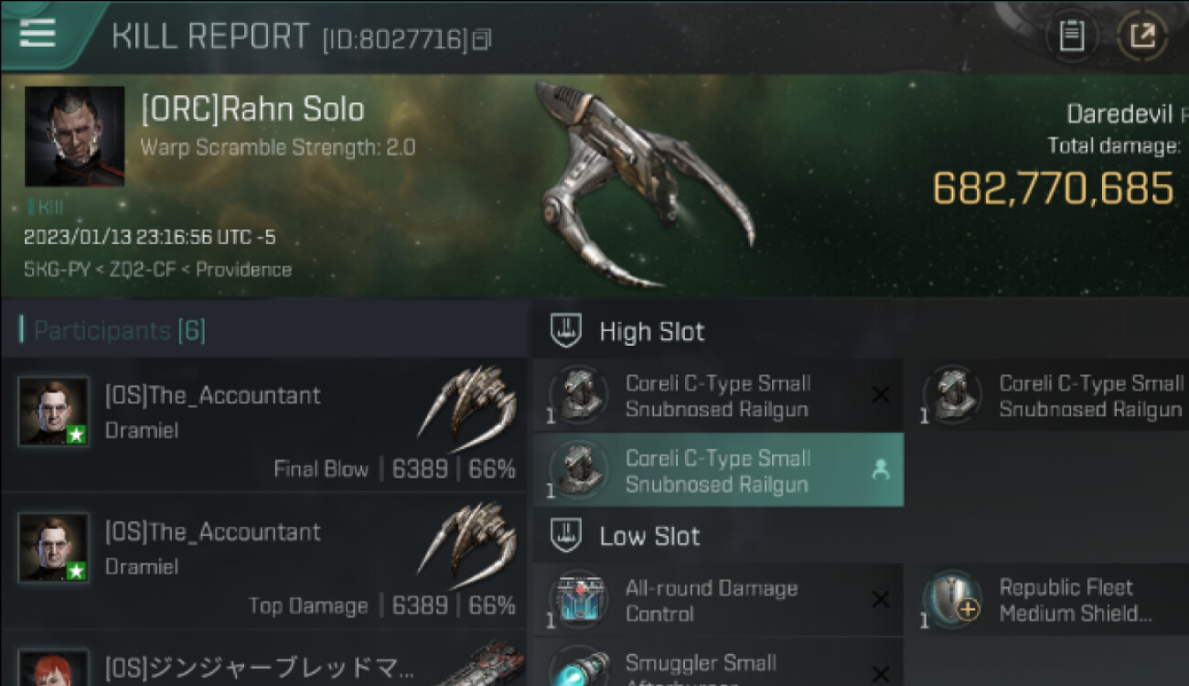Click the share export icon
This screenshot has height=686, width=1189.
1142,37
